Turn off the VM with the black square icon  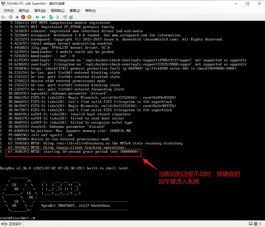click(17, 17)
